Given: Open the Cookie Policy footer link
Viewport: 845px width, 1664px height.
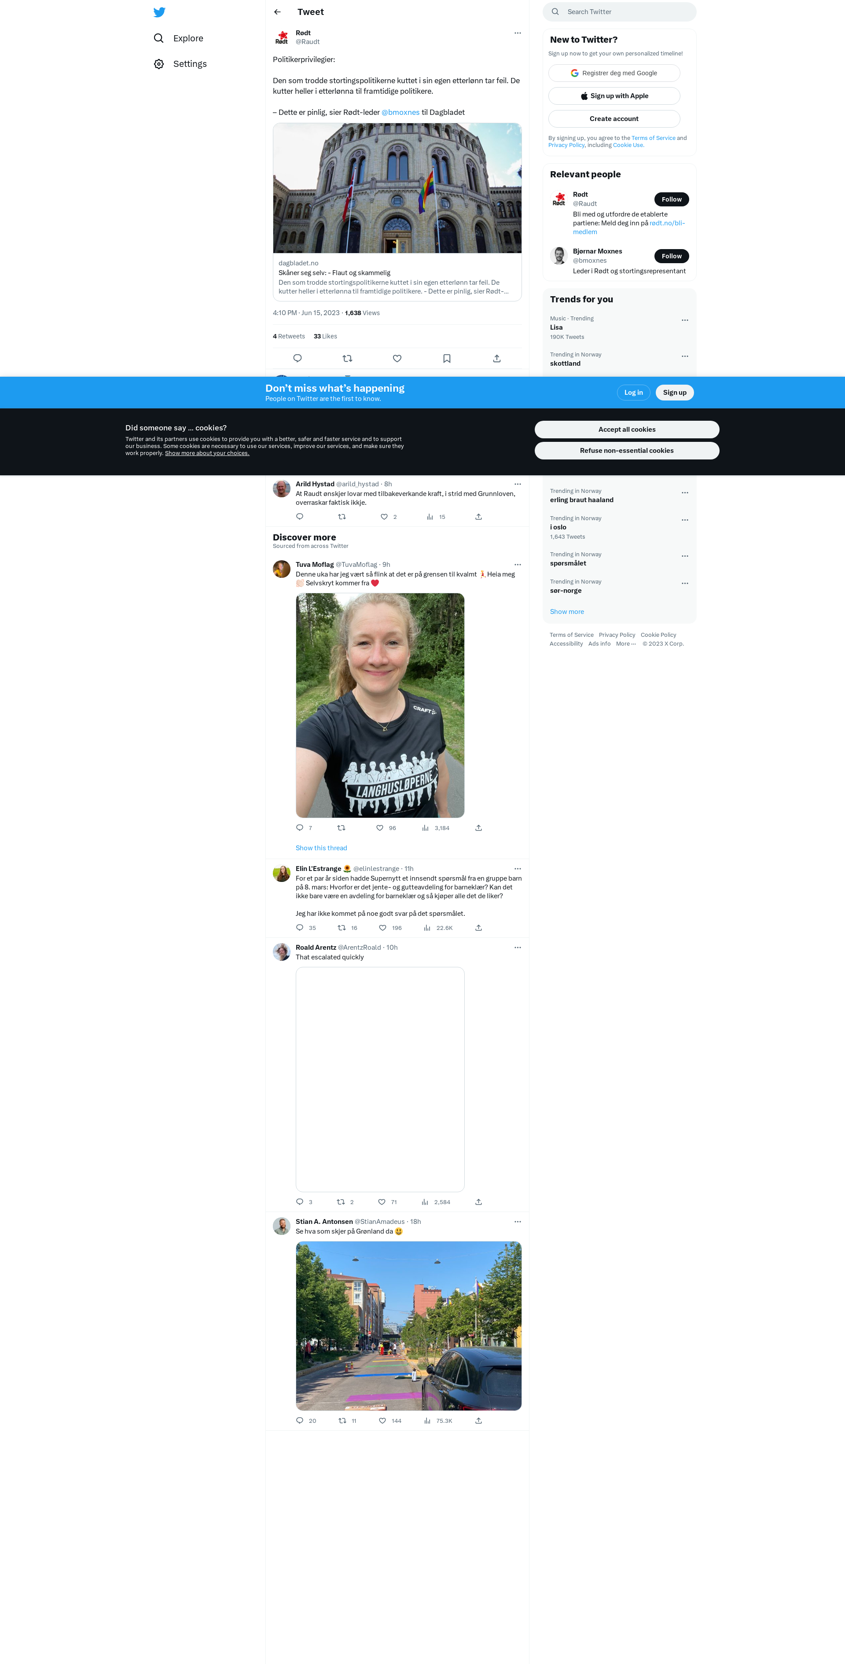Looking at the screenshot, I should click(x=658, y=635).
